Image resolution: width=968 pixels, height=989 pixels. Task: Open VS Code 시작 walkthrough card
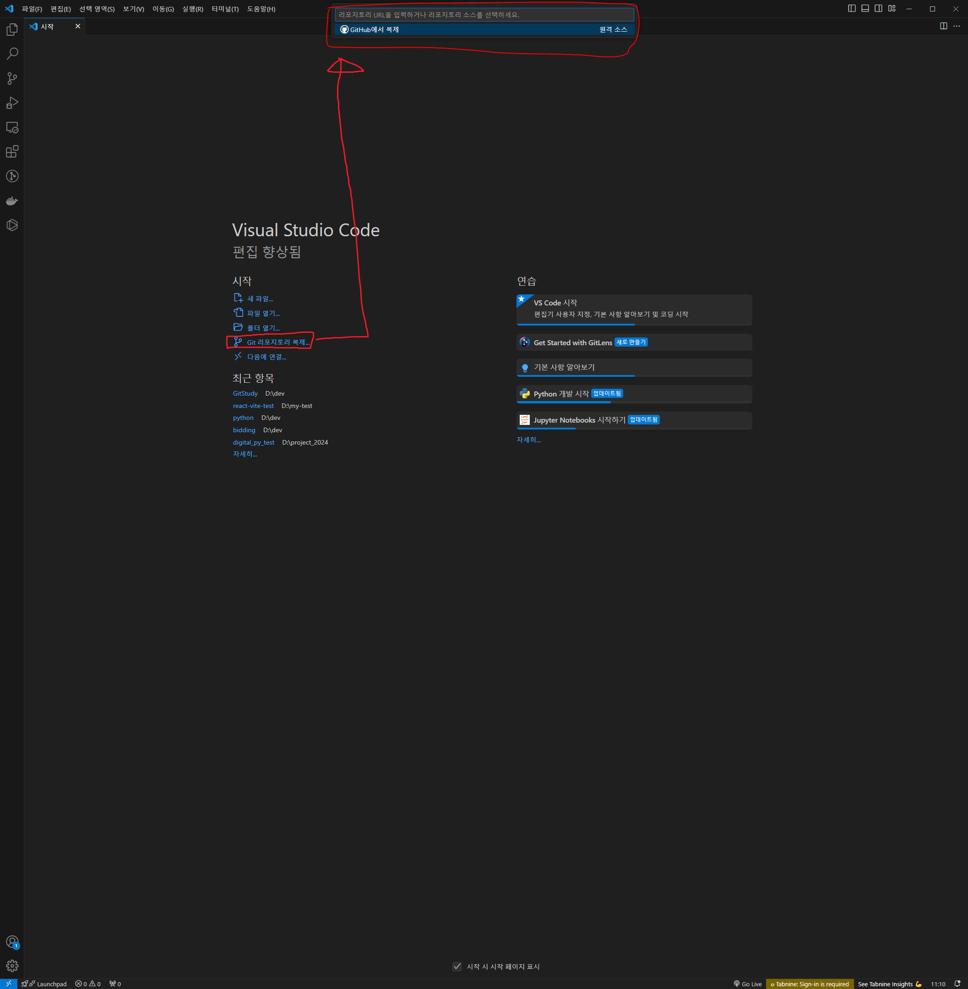point(634,310)
